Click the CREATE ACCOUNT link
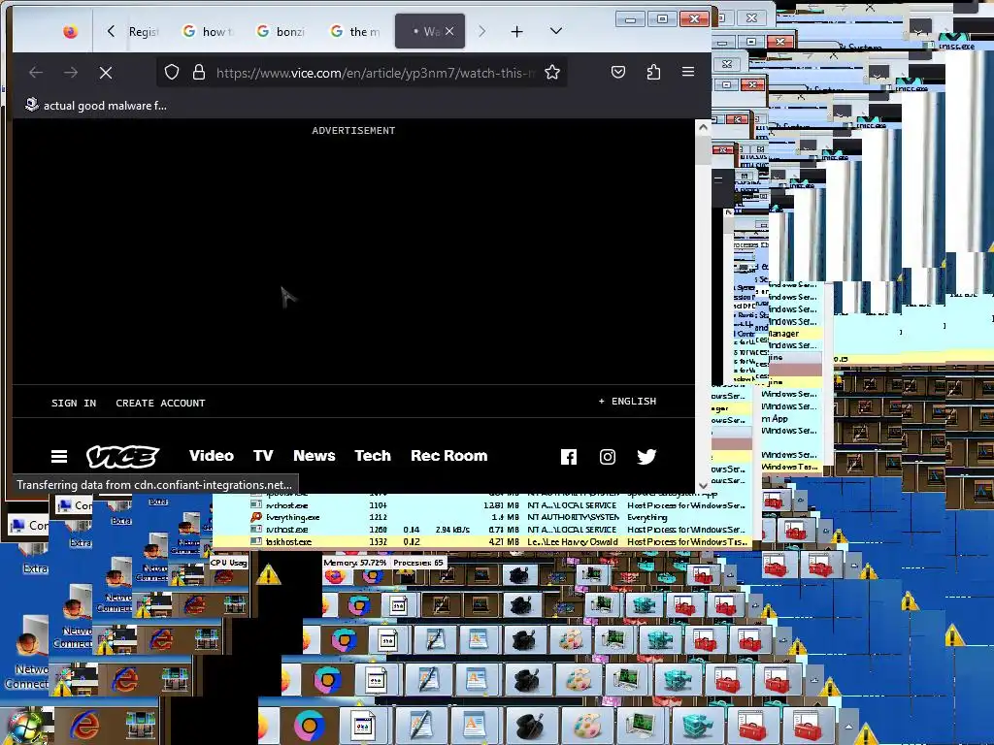The image size is (994, 745). click(x=160, y=403)
